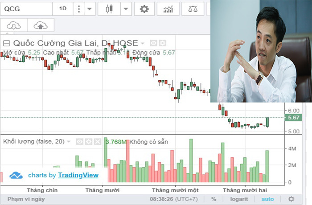Open the indicators chart icon
This screenshot has height=205, width=312.
point(168,9)
